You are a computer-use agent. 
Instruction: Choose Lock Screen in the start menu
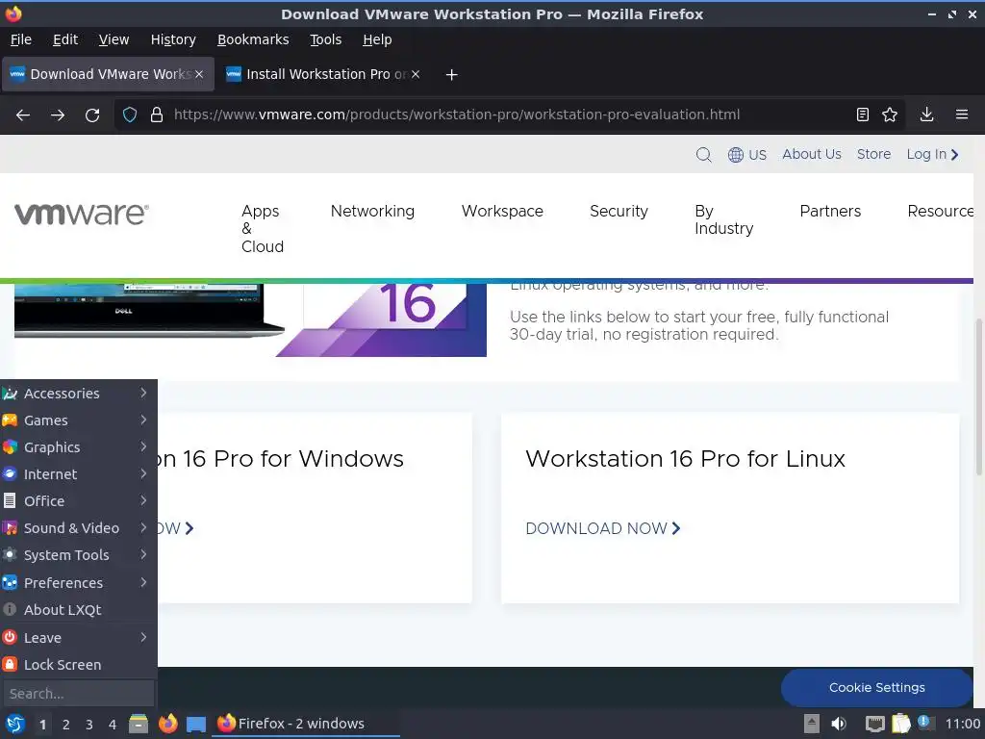coord(79,665)
